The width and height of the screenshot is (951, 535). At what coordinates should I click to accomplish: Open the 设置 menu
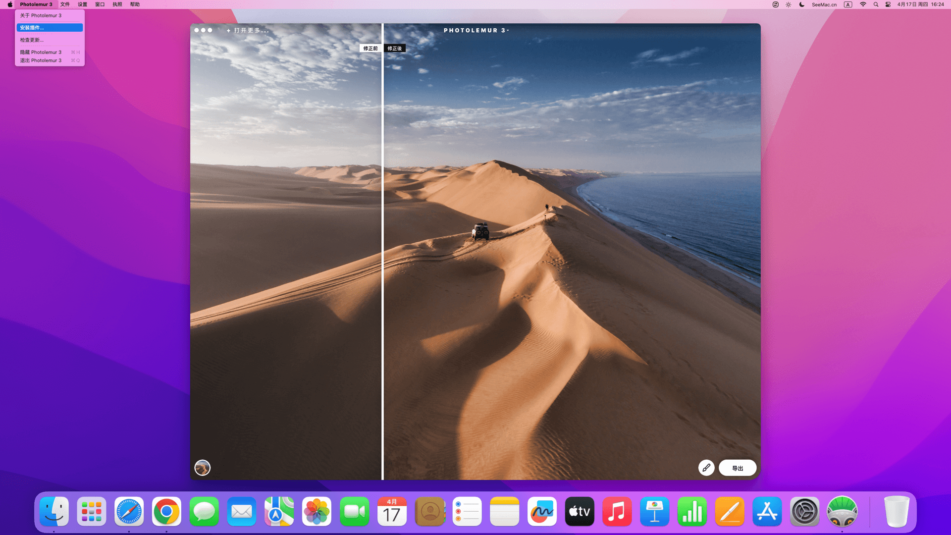82,4
